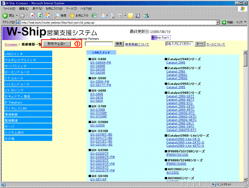The width and height of the screenshot is (249, 188).
Task: Click the Research toolbar icon
Action: coord(138,16)
